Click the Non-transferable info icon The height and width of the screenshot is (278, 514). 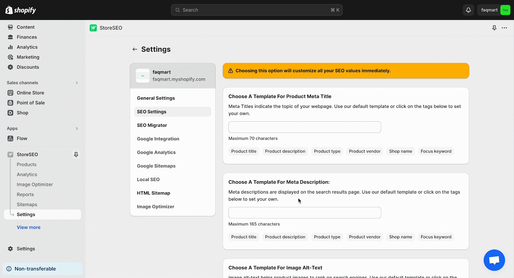[x=9, y=269]
